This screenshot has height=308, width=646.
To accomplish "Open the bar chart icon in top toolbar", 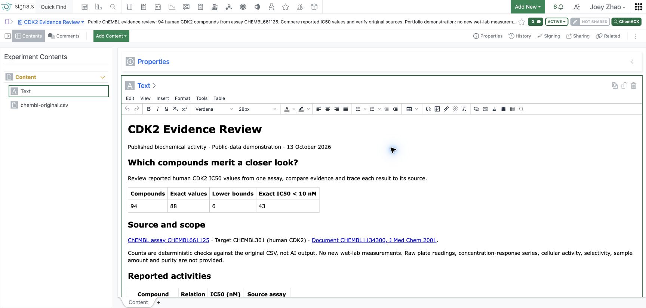I will [99, 7].
